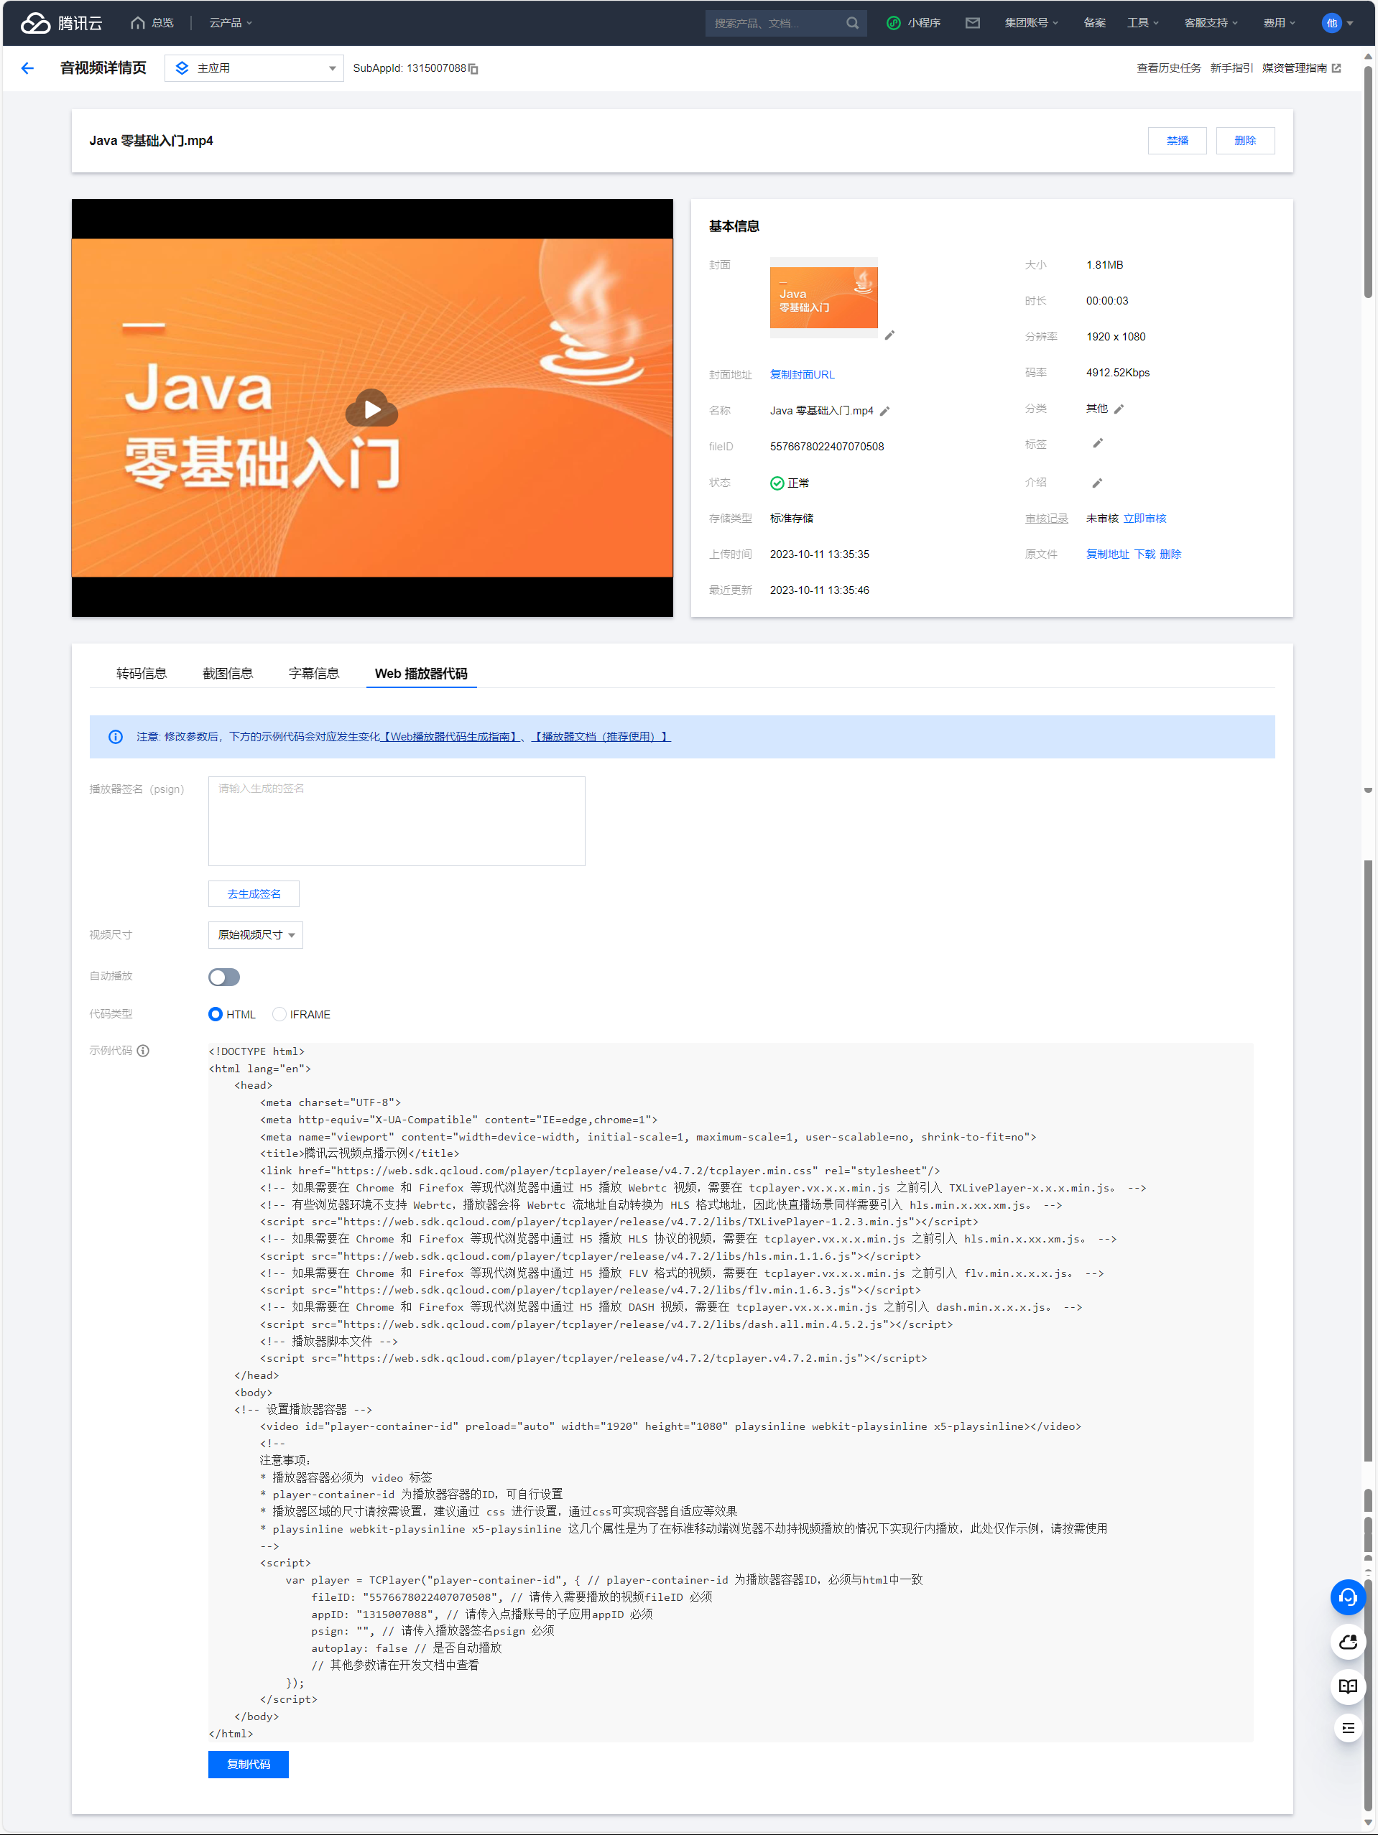Open the 查看历史任务 link
The height and width of the screenshot is (1835, 1378).
point(1168,68)
